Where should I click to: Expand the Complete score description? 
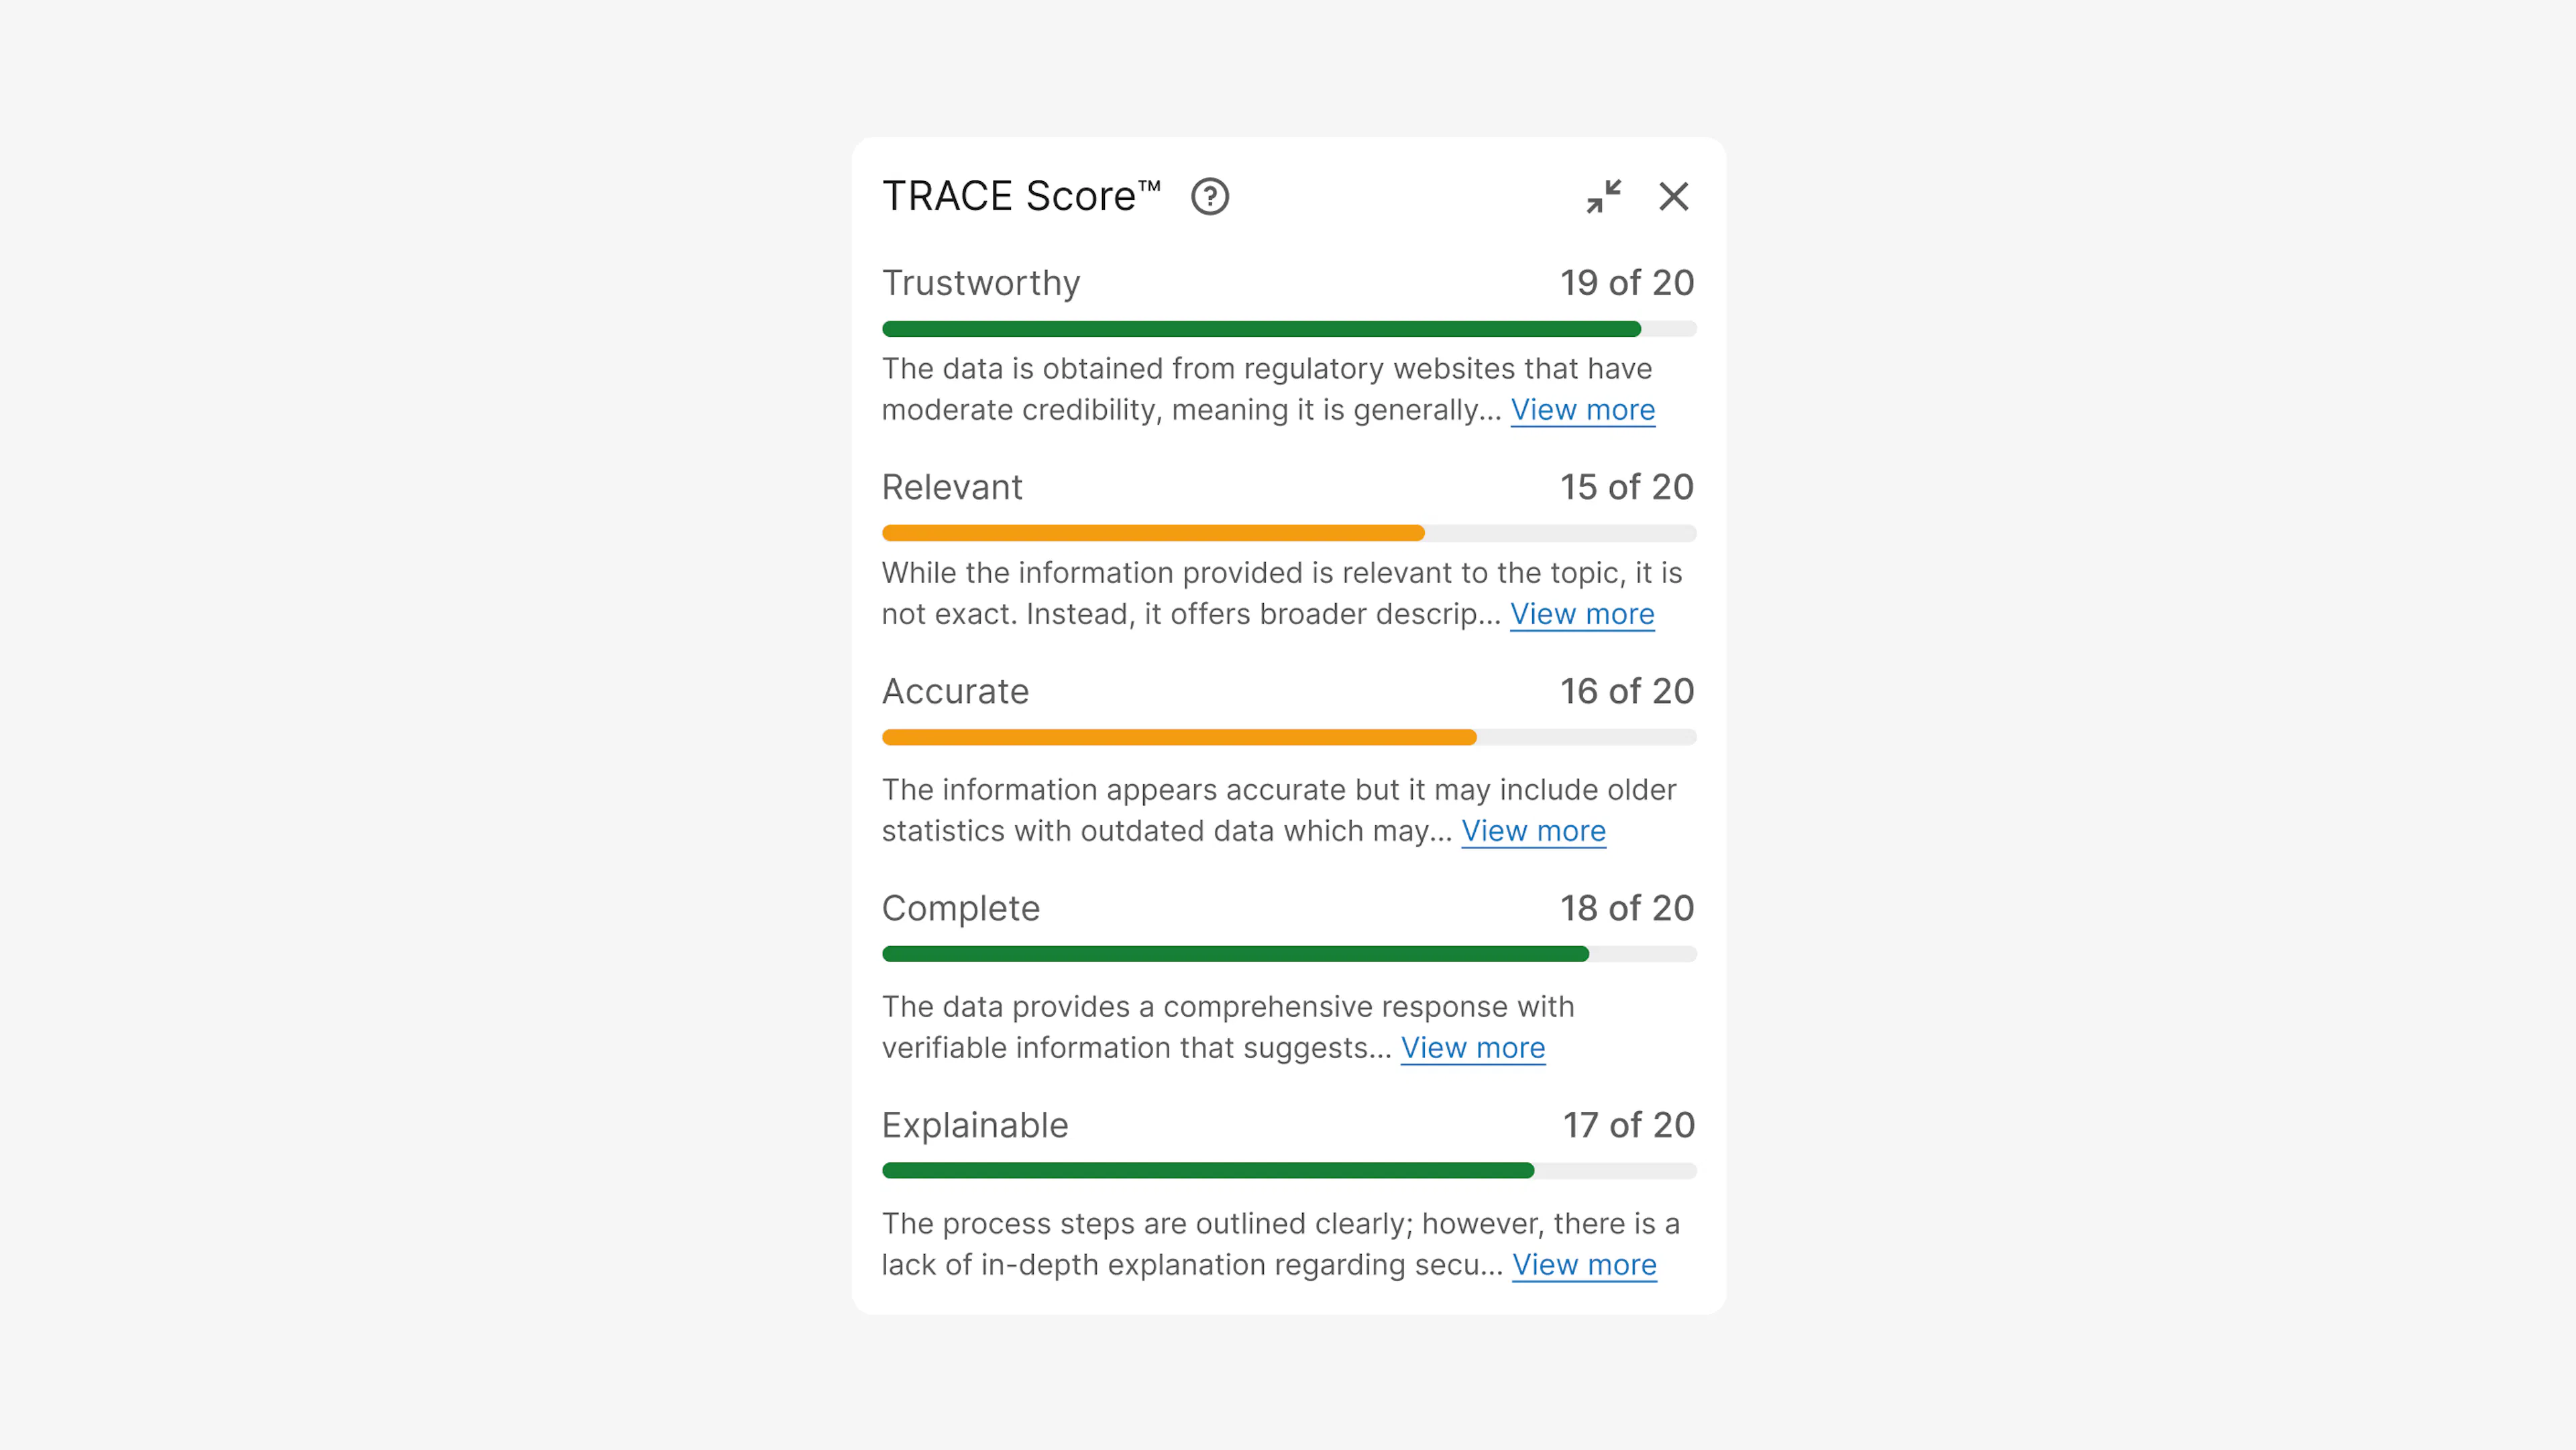coord(1473,1048)
